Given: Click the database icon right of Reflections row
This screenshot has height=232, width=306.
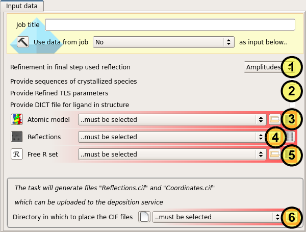Looking at the screenshot, I should coord(290,137).
